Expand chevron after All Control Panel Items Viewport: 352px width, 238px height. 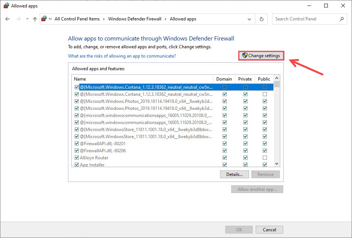pos(104,19)
